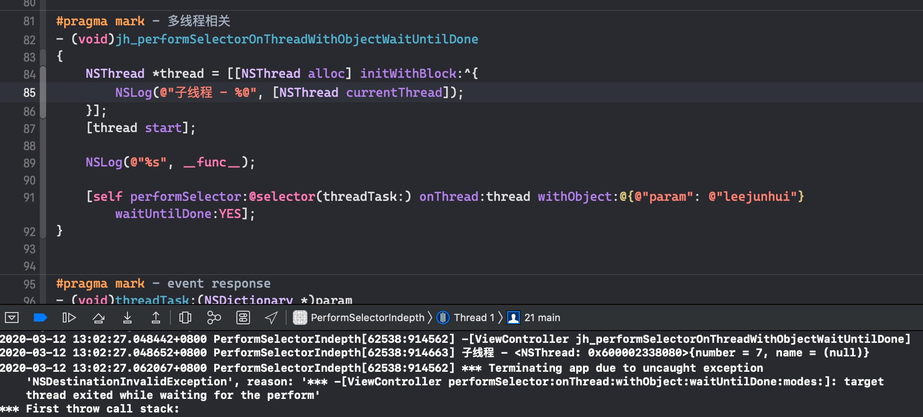Open the PerformSelectorIndepth process breadcrumb
923x417 pixels.
pos(367,317)
